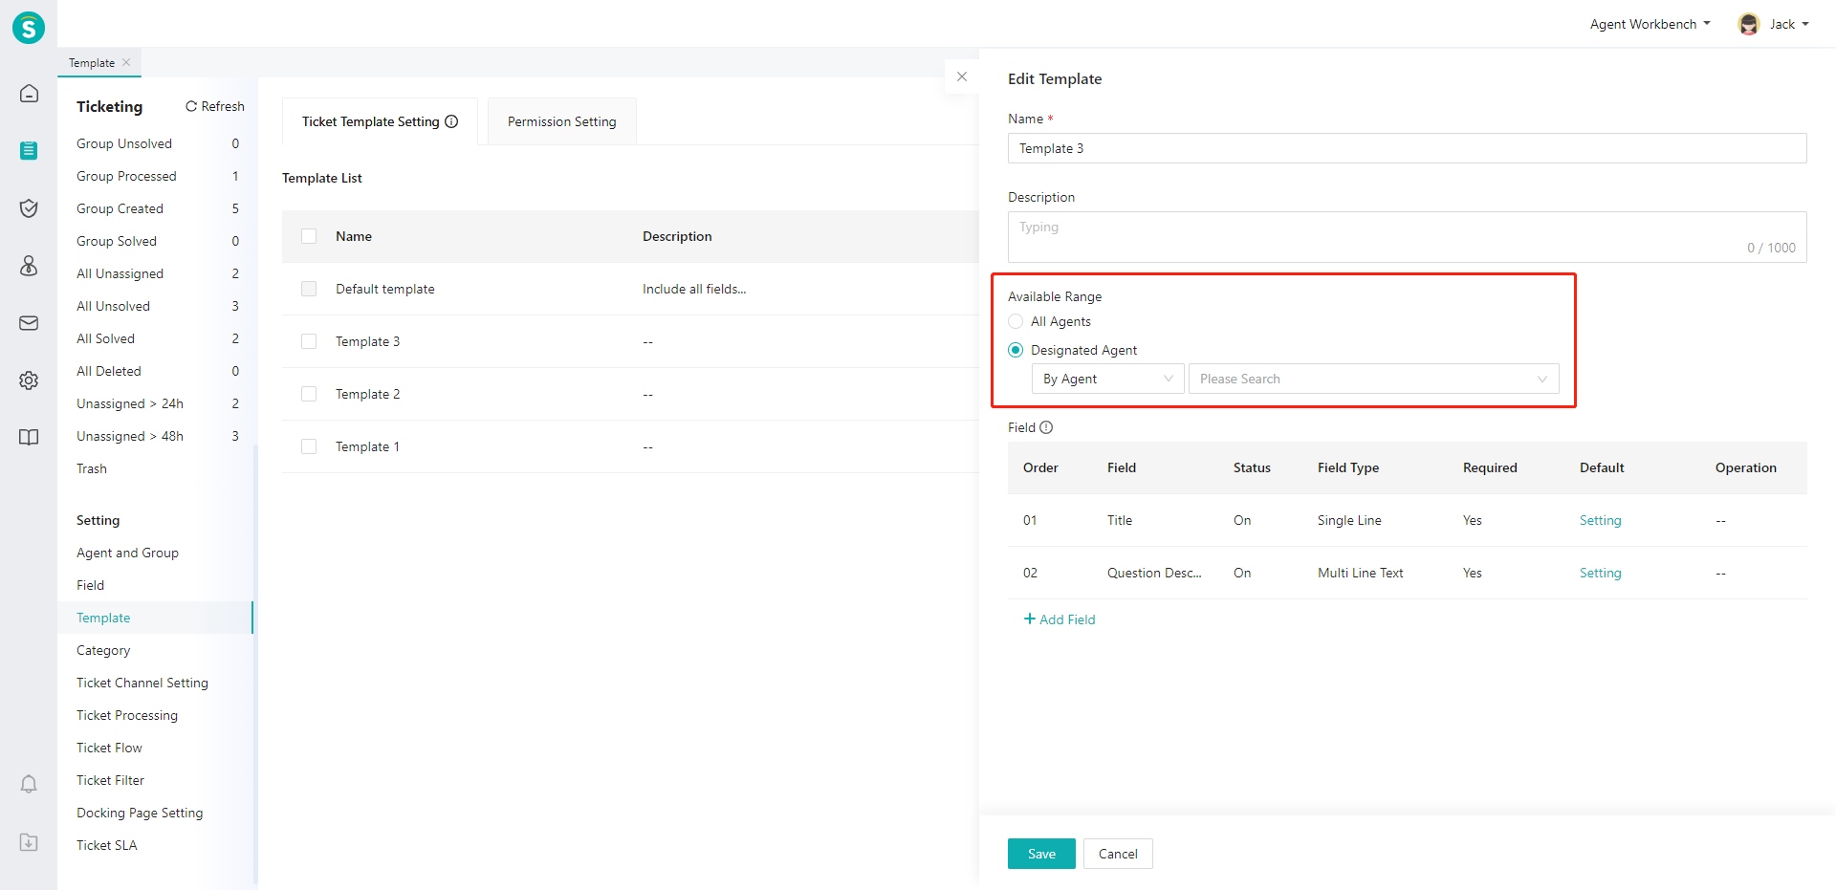The width and height of the screenshot is (1836, 890).
Task: Tick the Template 1 row checkbox
Action: click(309, 446)
